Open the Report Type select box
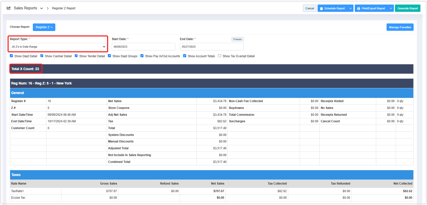 (58, 47)
